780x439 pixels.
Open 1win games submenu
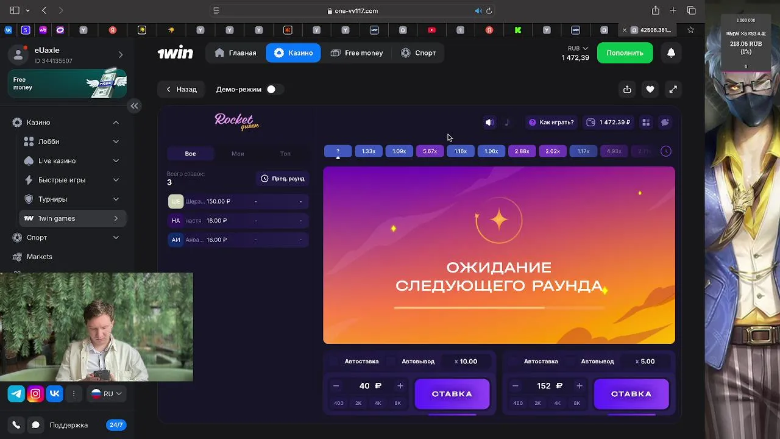point(73,218)
